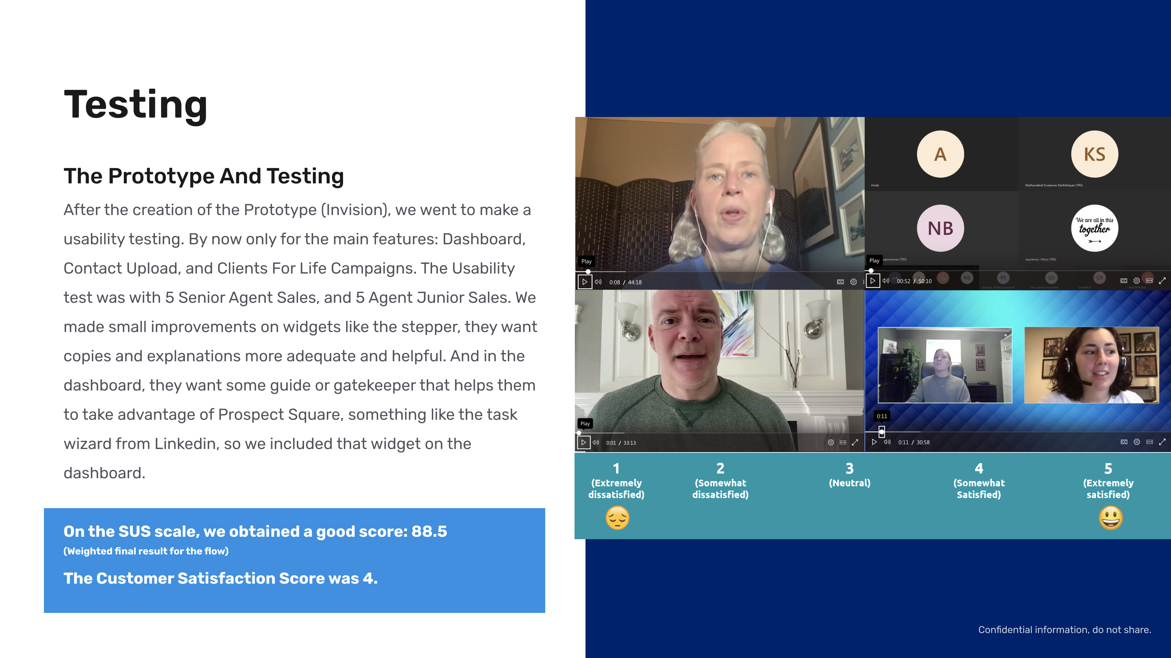Click the NB participant avatar
This screenshot has width=1171, height=658.
point(940,228)
